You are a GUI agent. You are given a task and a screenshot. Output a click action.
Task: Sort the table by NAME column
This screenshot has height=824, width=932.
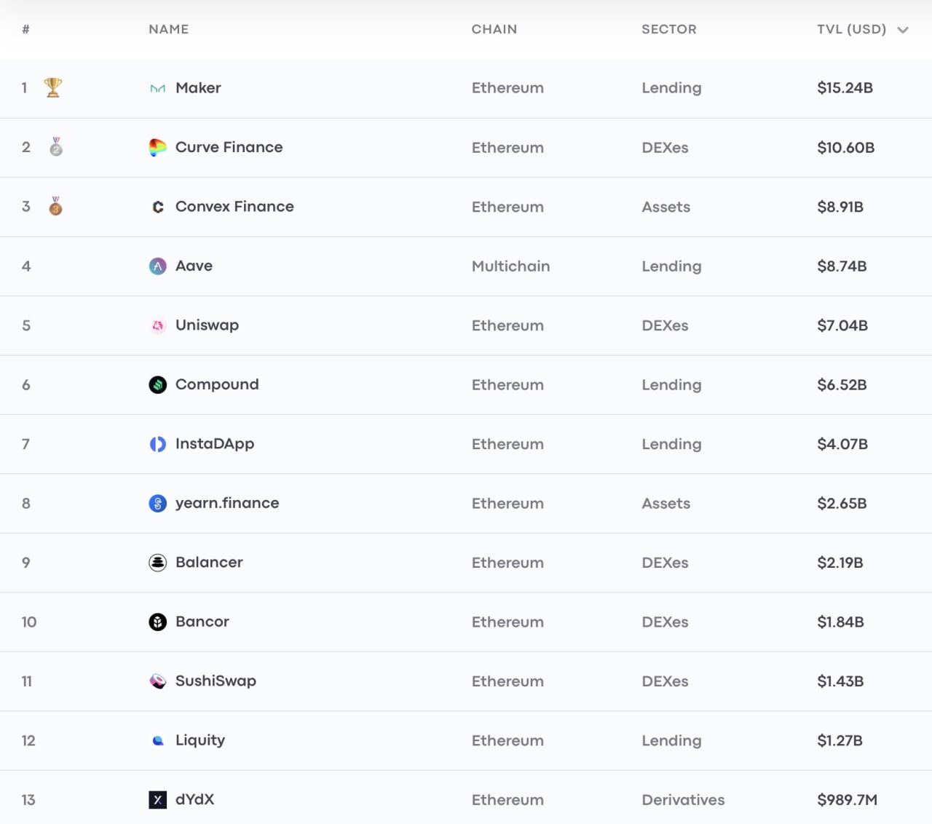[168, 29]
